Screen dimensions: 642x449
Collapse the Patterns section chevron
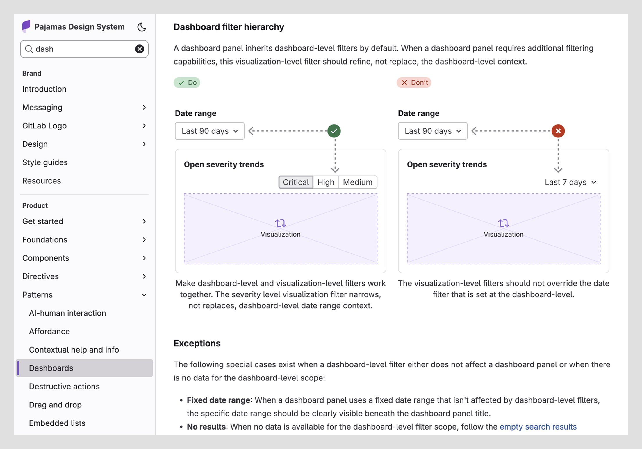tap(144, 295)
